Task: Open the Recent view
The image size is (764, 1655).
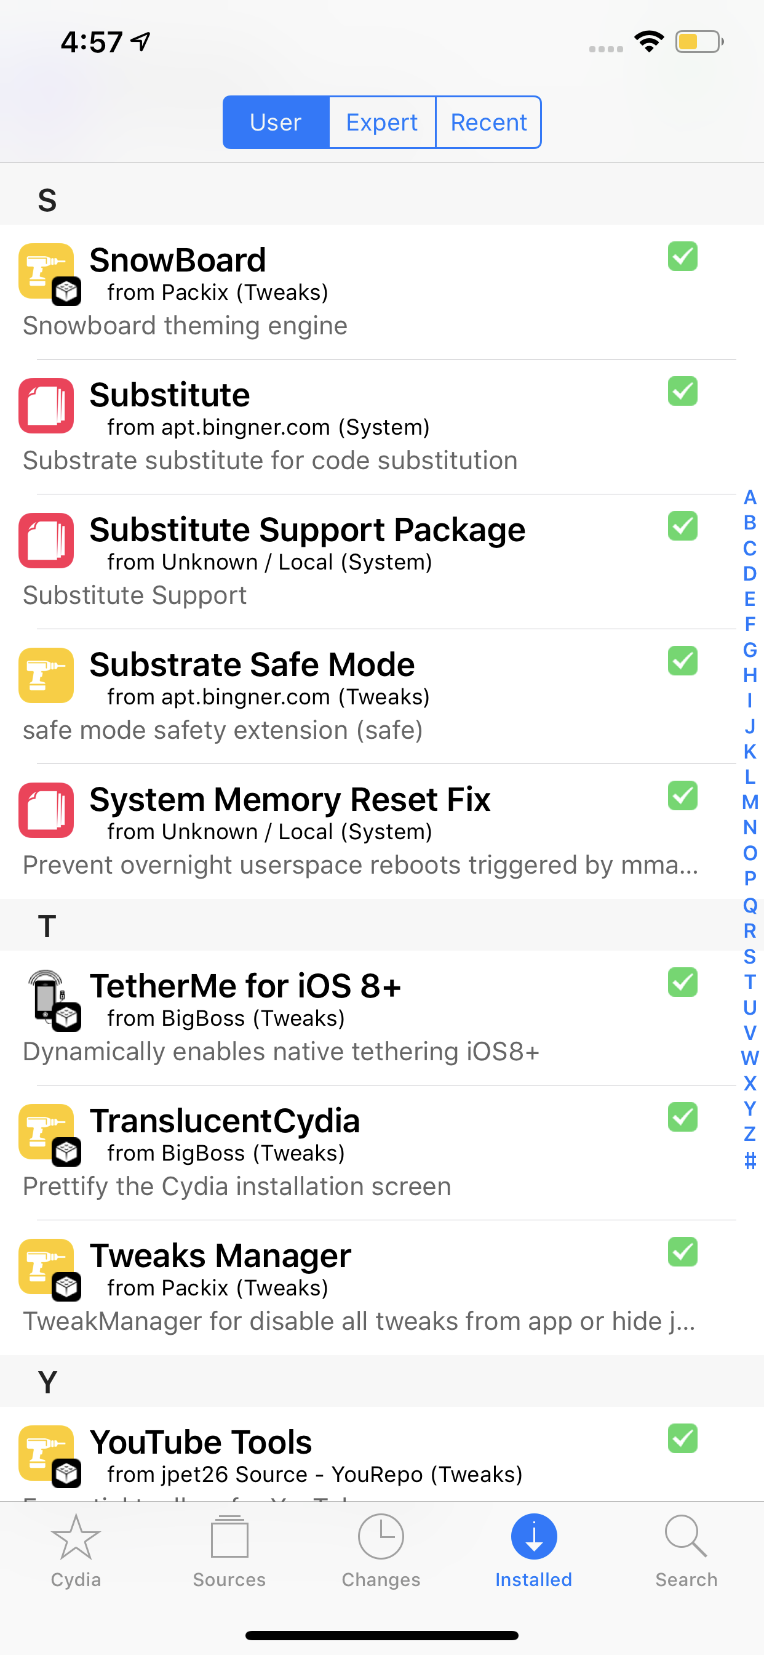Action: click(488, 121)
